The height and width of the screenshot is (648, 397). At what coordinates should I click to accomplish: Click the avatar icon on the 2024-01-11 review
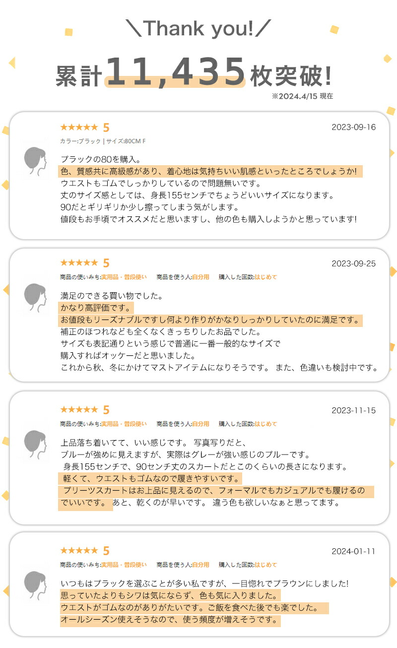[x=35, y=584]
